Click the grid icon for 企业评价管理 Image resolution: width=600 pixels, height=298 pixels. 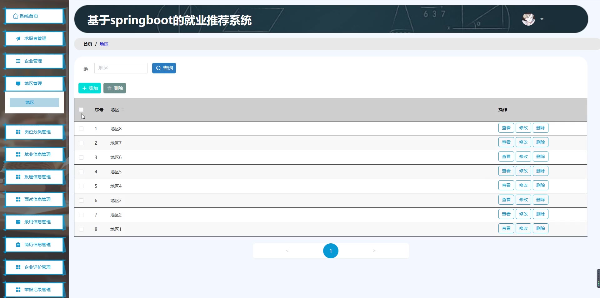[18, 267]
